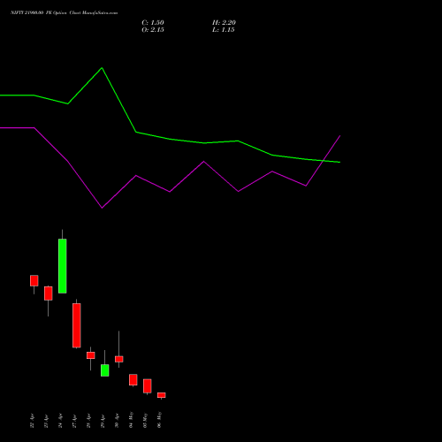
Task: Select the red candlestick for 22 Apr
Action: pos(34,280)
